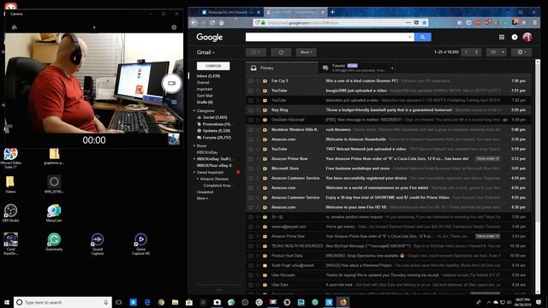
Task: Click Firefox back navigation arrow
Action: pos(194,23)
